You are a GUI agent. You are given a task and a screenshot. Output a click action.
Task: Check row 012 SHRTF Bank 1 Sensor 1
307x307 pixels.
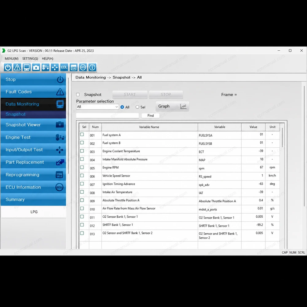pyautogui.click(x=82, y=225)
